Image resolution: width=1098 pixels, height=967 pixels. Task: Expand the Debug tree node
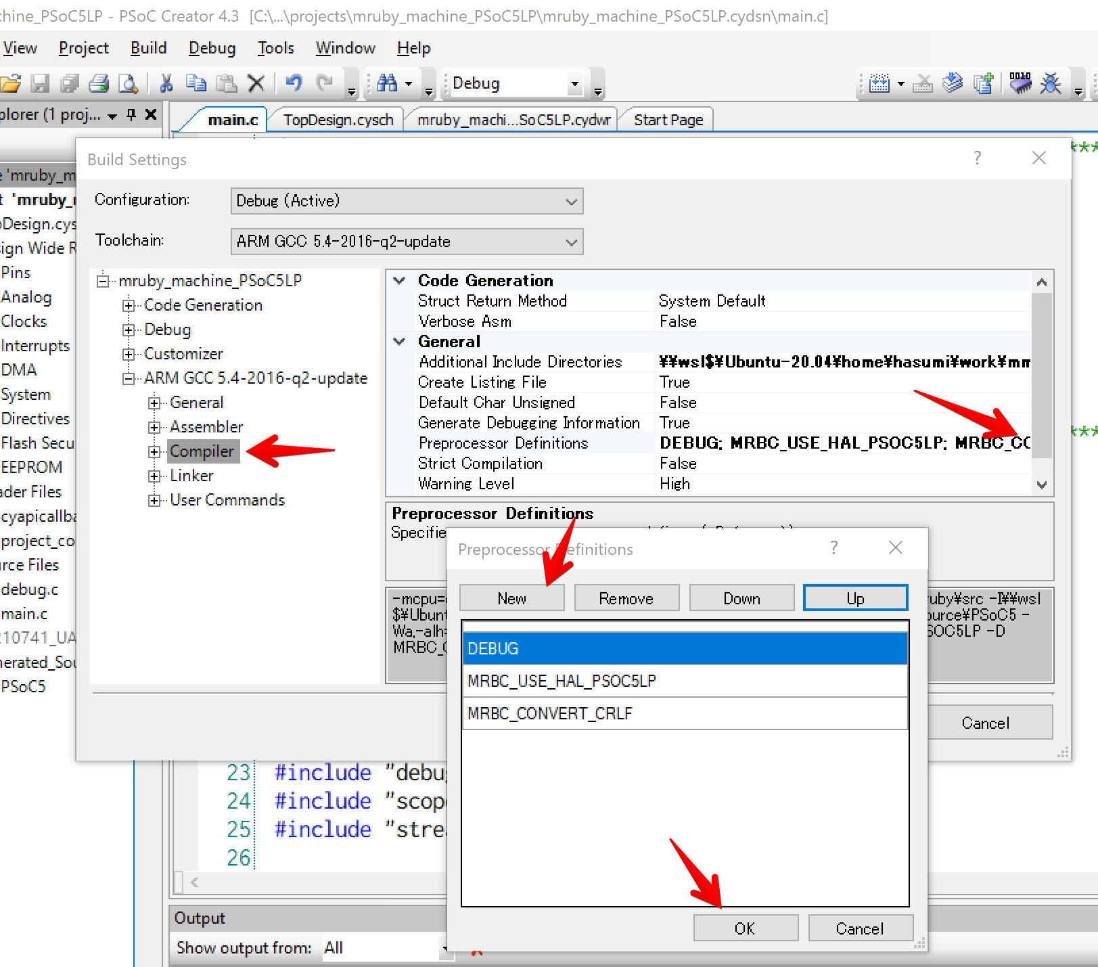129,330
